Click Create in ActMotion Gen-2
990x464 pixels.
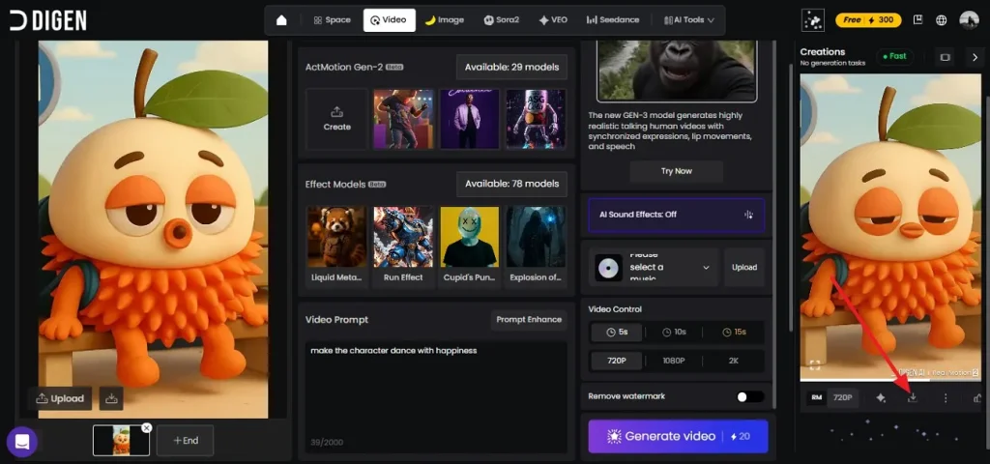[x=336, y=119]
